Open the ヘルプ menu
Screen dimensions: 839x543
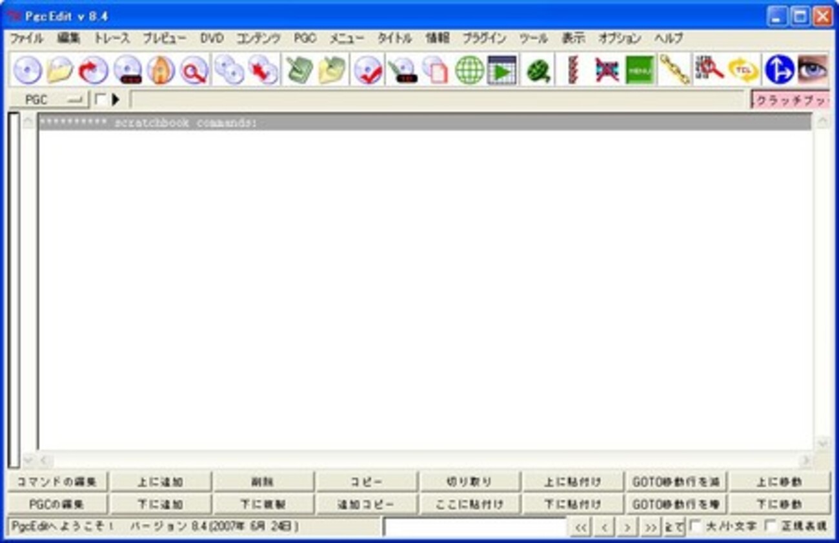[669, 38]
